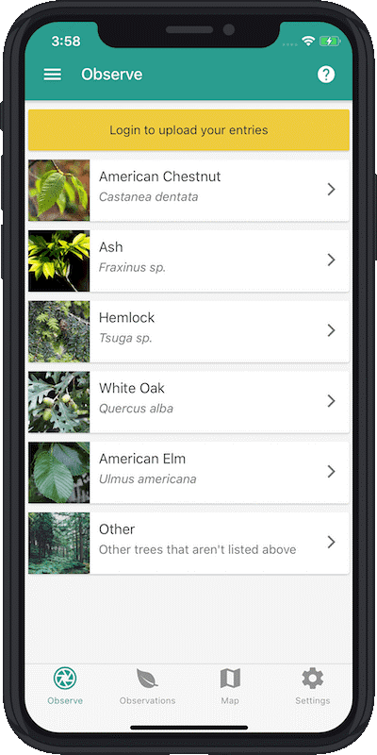Viewport: 377px width, 755px height.
Task: Expand the American Chestnut chevron
Action: 332,190
